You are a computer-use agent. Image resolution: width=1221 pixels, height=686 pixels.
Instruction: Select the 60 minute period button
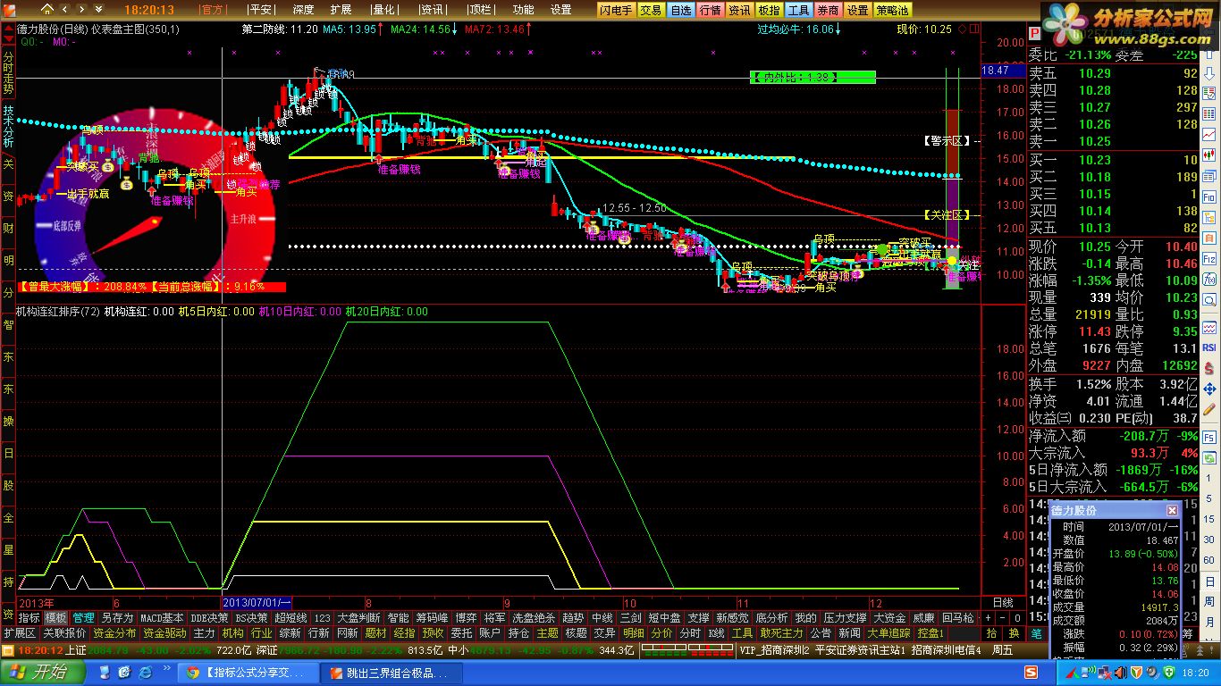tap(1210, 560)
